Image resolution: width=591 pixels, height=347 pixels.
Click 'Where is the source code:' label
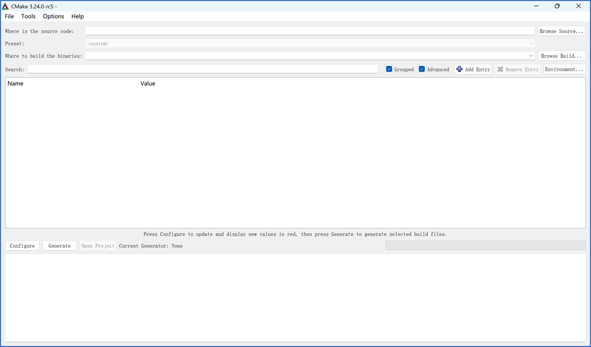click(40, 31)
